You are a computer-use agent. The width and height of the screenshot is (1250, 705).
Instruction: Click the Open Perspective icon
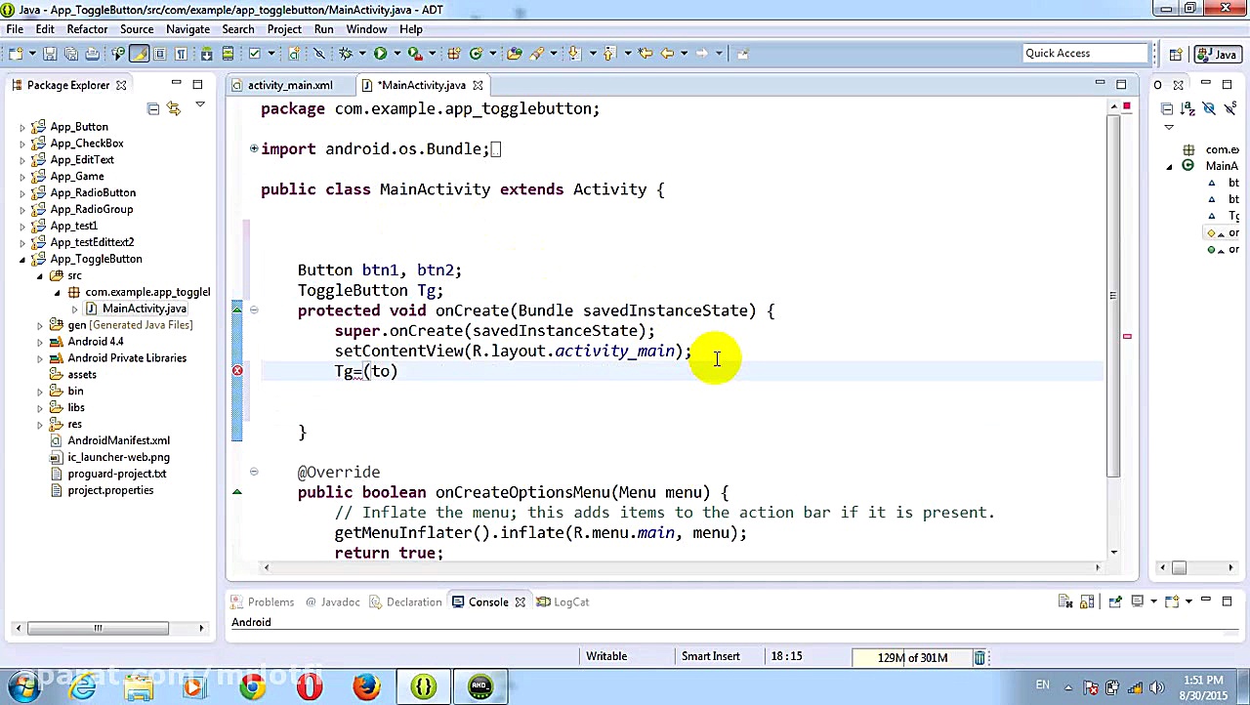(1176, 55)
